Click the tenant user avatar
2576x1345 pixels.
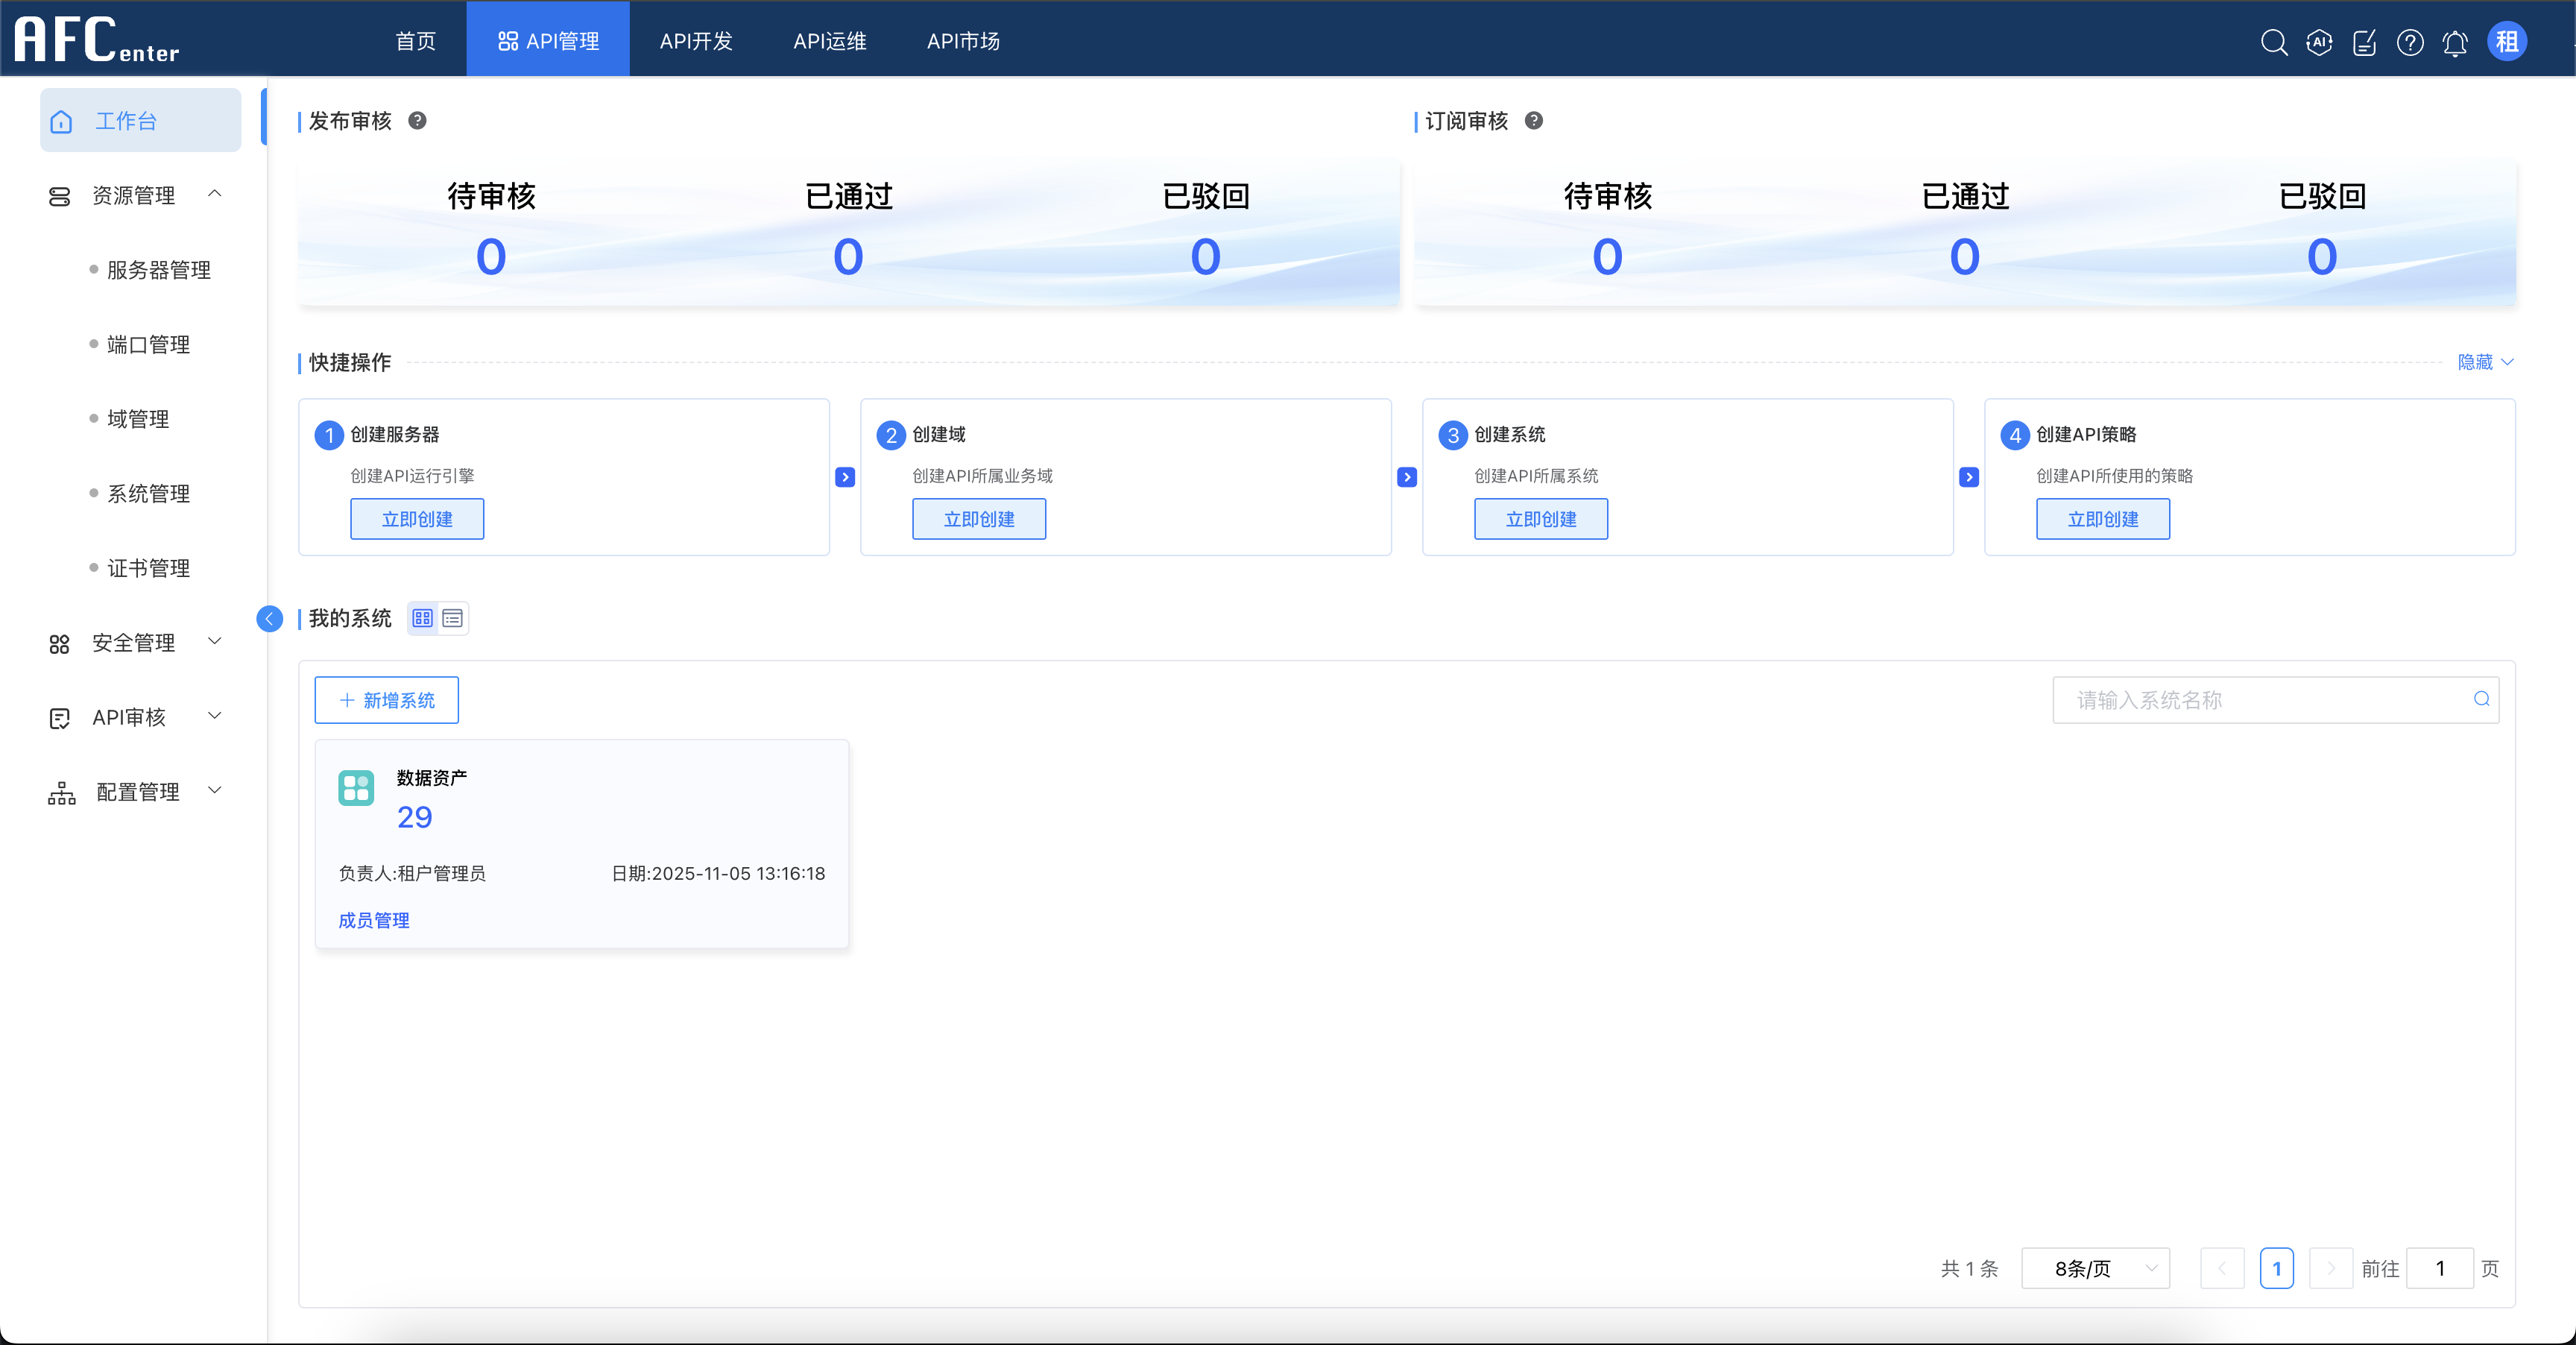2506,42
